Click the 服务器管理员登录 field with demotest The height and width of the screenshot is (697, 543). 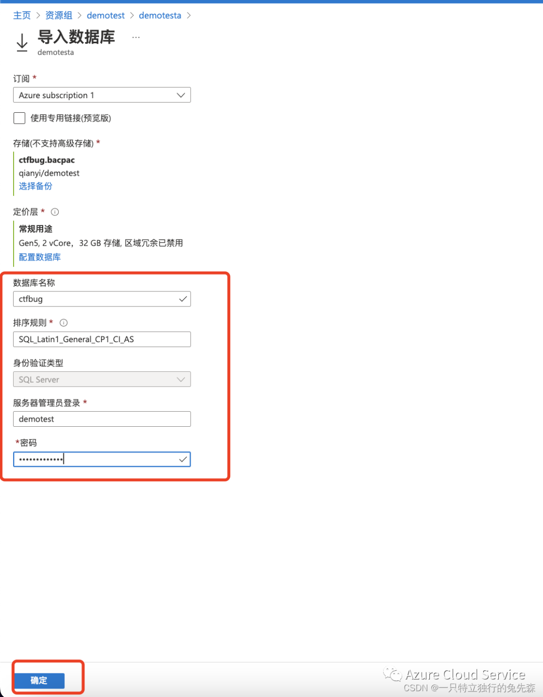pyautogui.click(x=102, y=419)
